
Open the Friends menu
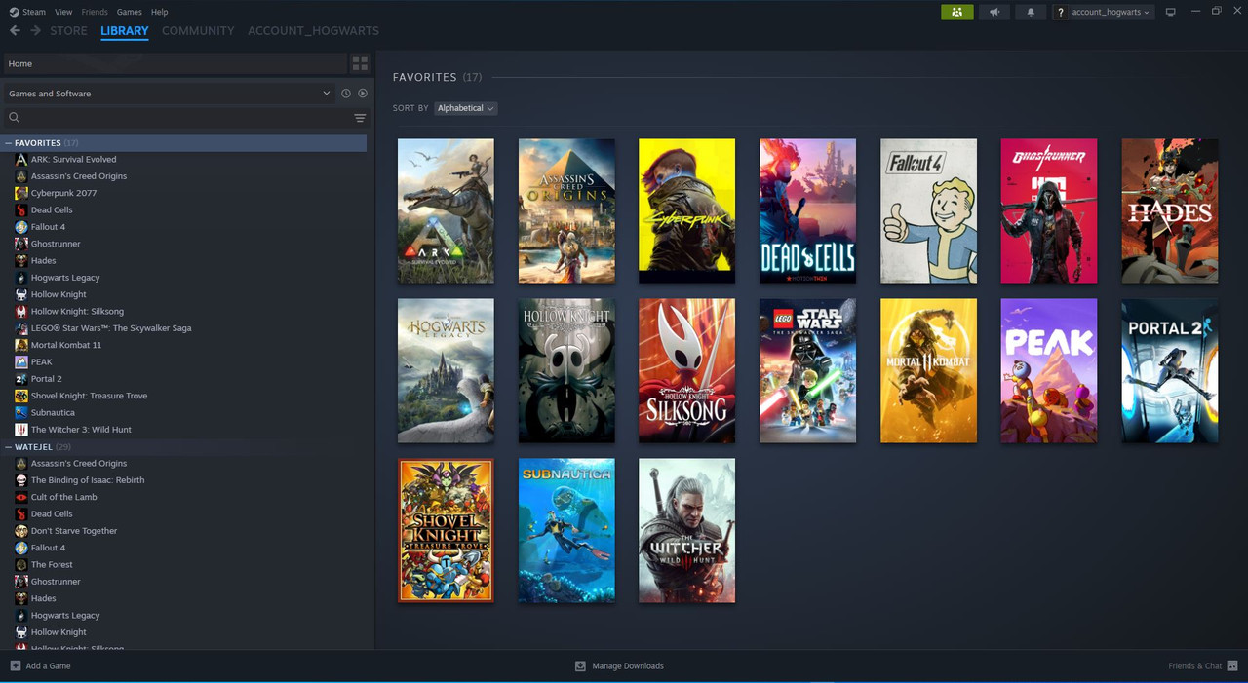coord(95,12)
